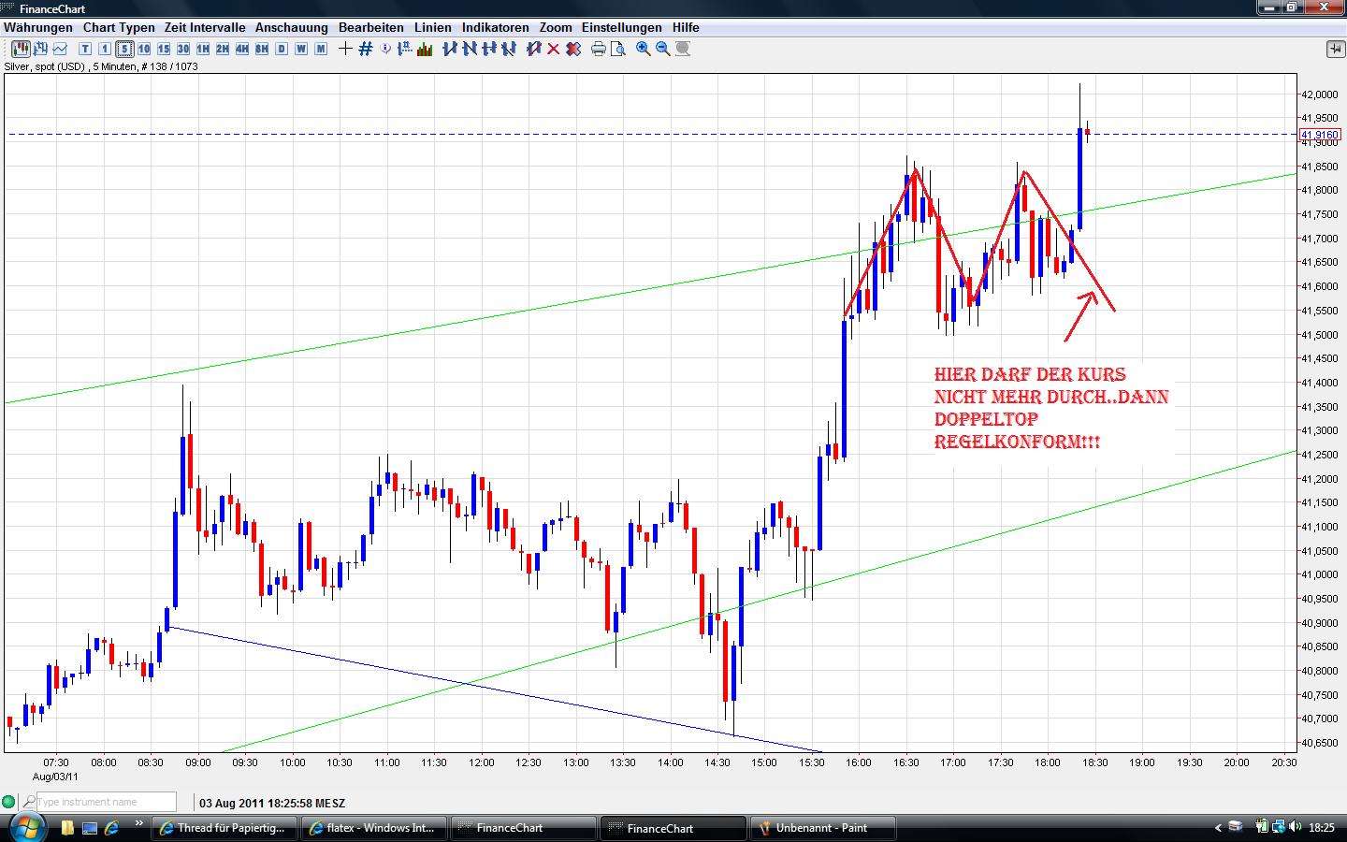Image resolution: width=1347 pixels, height=842 pixels.
Task: Open the Linien menu
Action: (433, 27)
